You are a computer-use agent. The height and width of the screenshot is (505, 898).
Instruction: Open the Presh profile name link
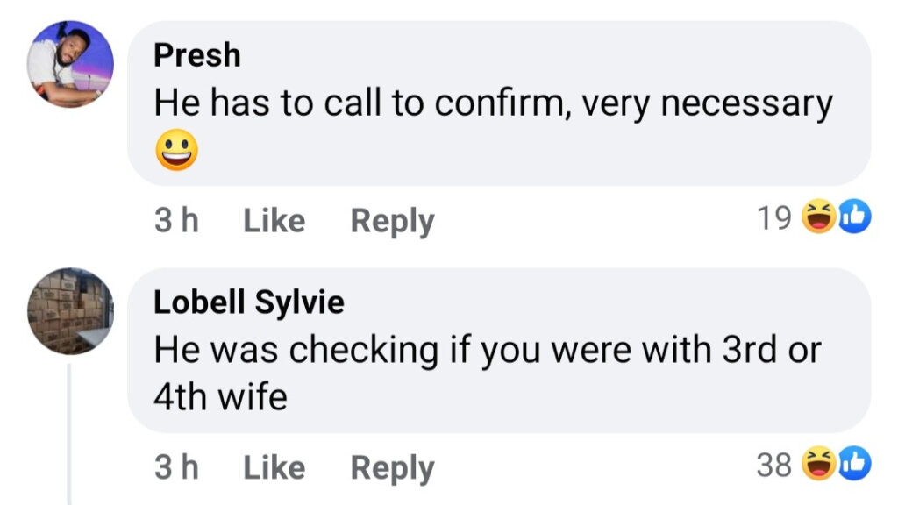(196, 55)
